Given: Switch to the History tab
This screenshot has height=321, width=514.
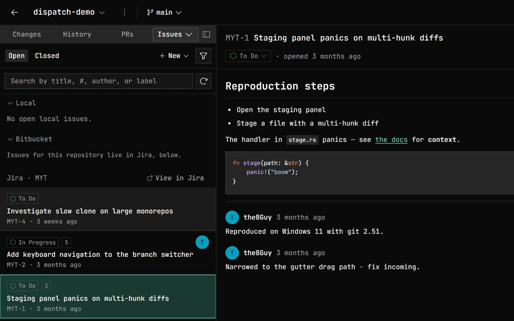Looking at the screenshot, I should [77, 34].
